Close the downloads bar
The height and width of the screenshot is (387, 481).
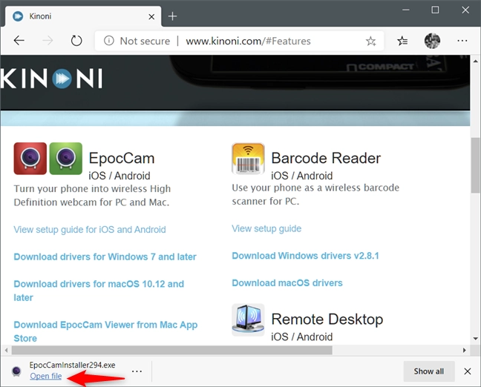[467, 371]
